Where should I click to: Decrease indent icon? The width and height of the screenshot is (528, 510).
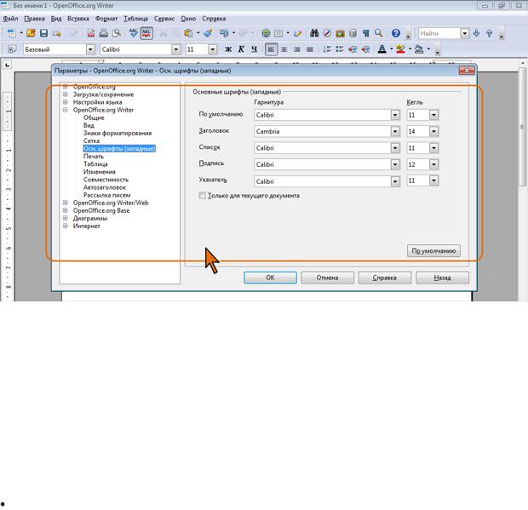353,49
